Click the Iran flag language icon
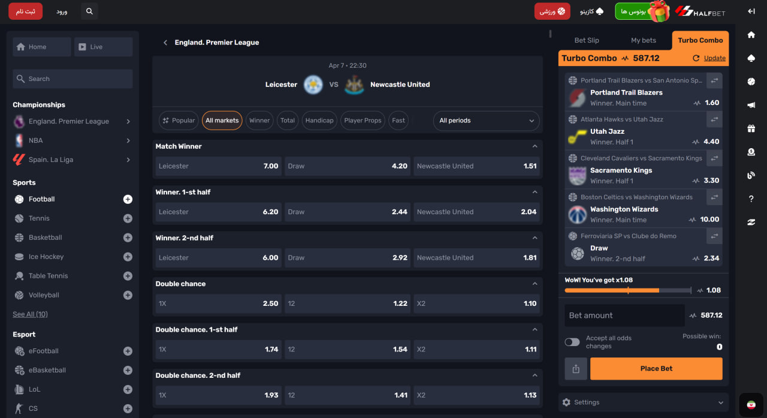The width and height of the screenshot is (767, 418). point(751,405)
